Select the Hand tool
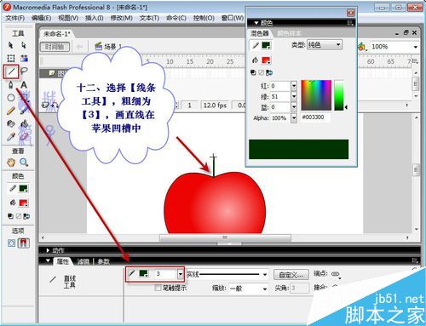The height and width of the screenshot is (326, 426). (x=11, y=163)
